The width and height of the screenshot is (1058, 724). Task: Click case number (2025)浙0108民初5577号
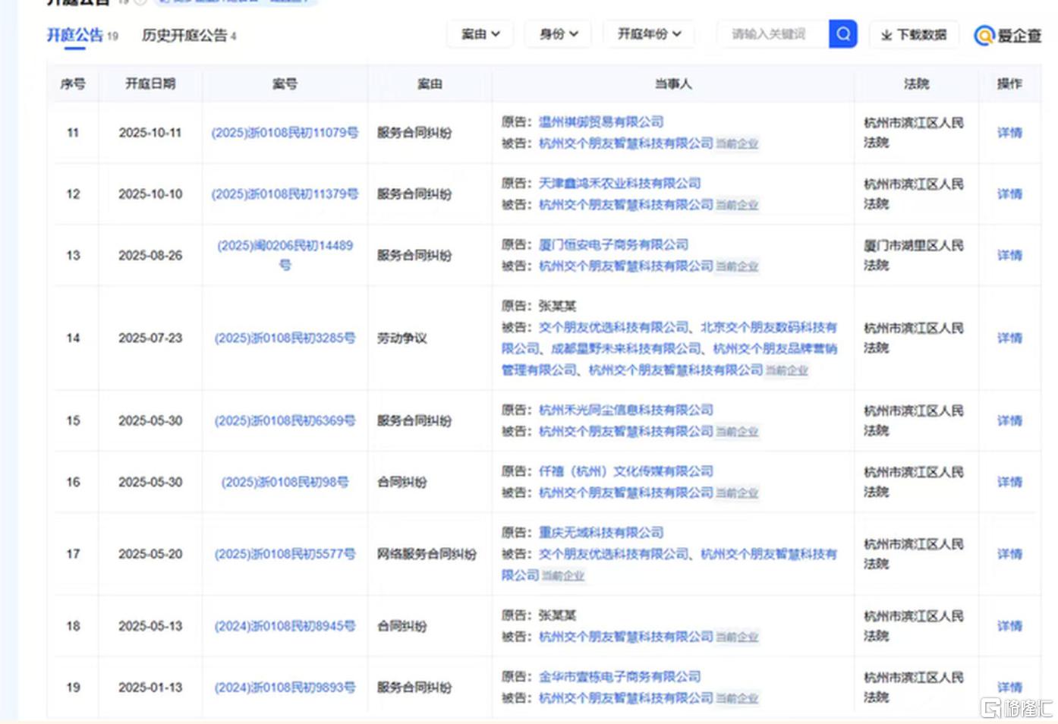285,555
